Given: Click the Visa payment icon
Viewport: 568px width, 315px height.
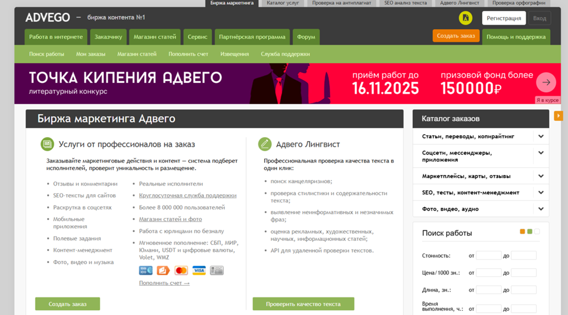Looking at the screenshot, I should (199, 271).
